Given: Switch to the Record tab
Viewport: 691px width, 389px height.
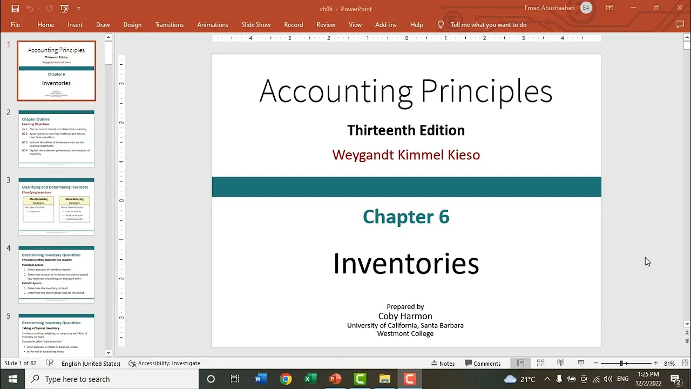Looking at the screenshot, I should [293, 25].
